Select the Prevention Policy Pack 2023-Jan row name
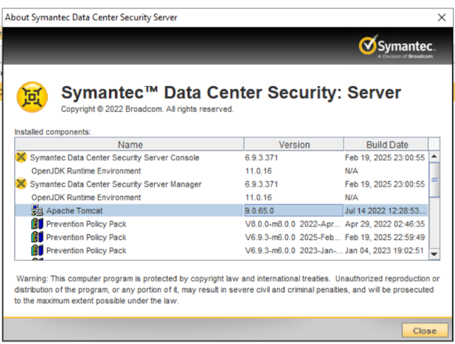The image size is (455, 344). coord(86,251)
